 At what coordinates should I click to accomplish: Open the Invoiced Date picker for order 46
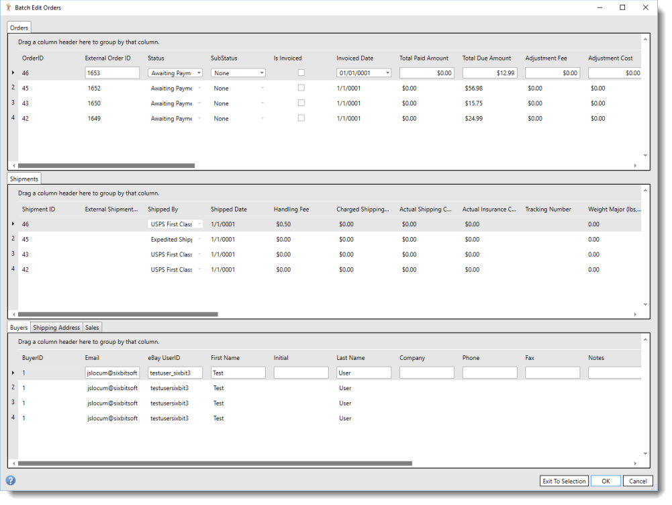pyautogui.click(x=386, y=73)
